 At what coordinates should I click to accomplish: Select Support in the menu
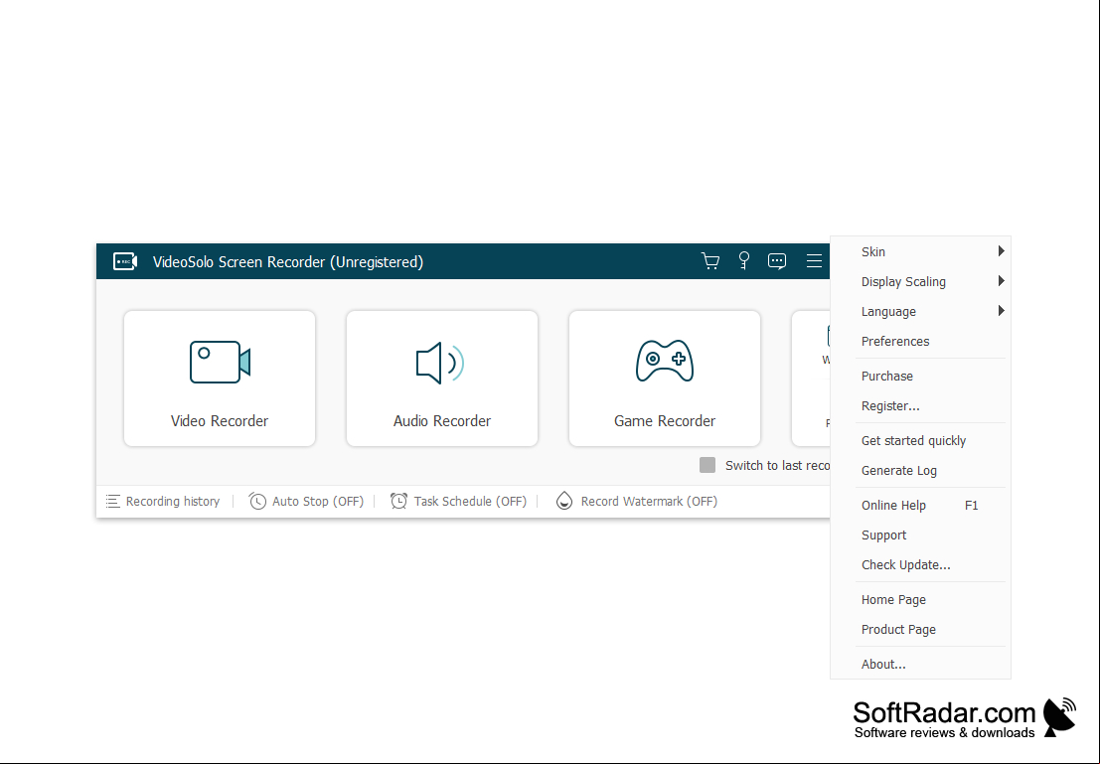coord(920,535)
